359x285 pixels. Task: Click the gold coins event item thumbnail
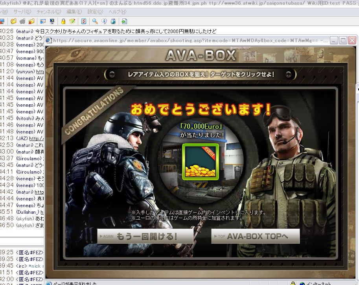pyautogui.click(x=200, y=162)
